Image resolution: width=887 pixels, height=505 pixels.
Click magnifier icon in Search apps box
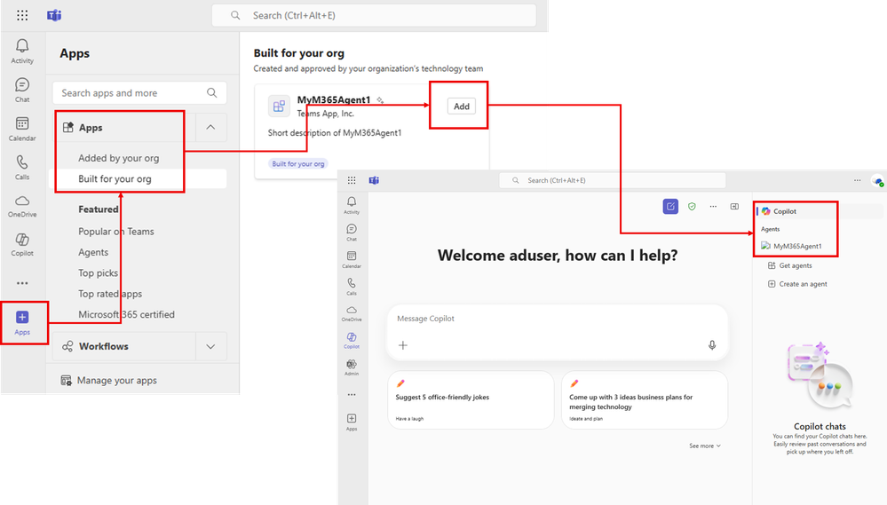click(211, 92)
